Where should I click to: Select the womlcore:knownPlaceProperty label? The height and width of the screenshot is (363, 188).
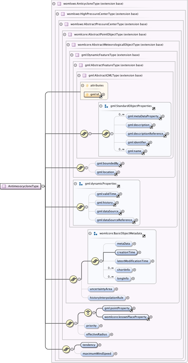click(125, 317)
